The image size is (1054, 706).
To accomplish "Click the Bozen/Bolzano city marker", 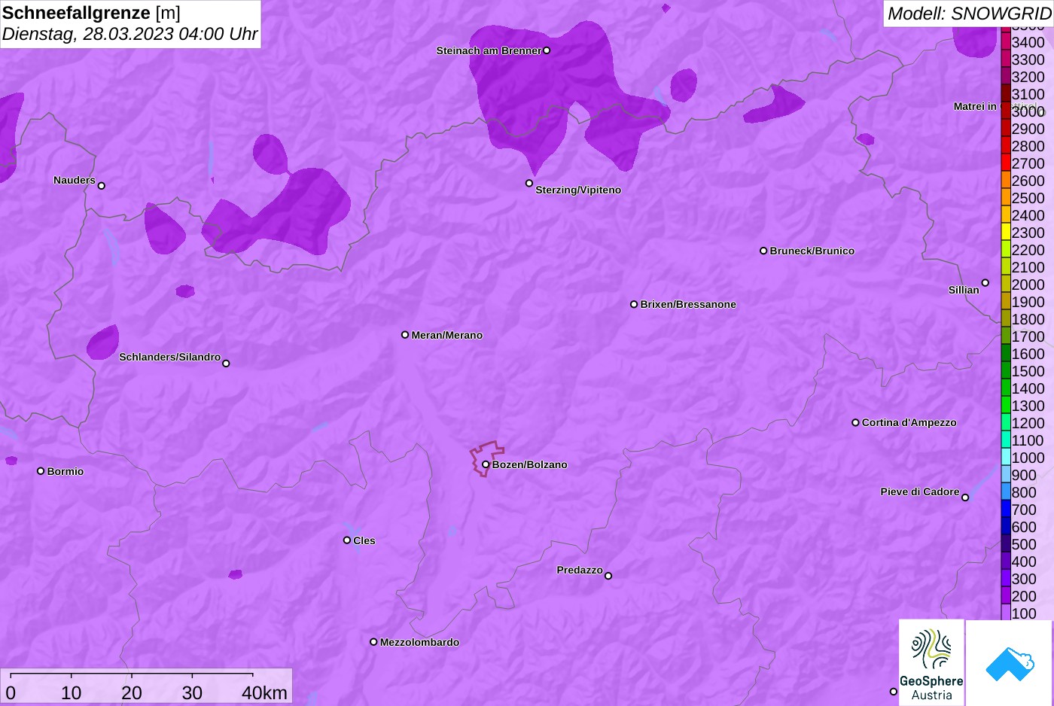I will click(x=486, y=464).
